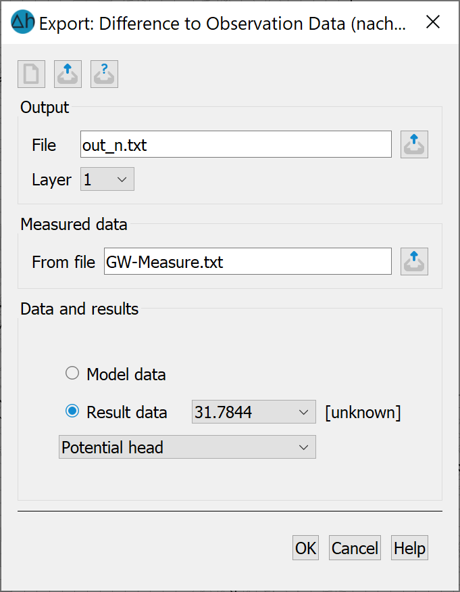Click into the output File text field
Screen dimensions: 460x592
point(236,145)
